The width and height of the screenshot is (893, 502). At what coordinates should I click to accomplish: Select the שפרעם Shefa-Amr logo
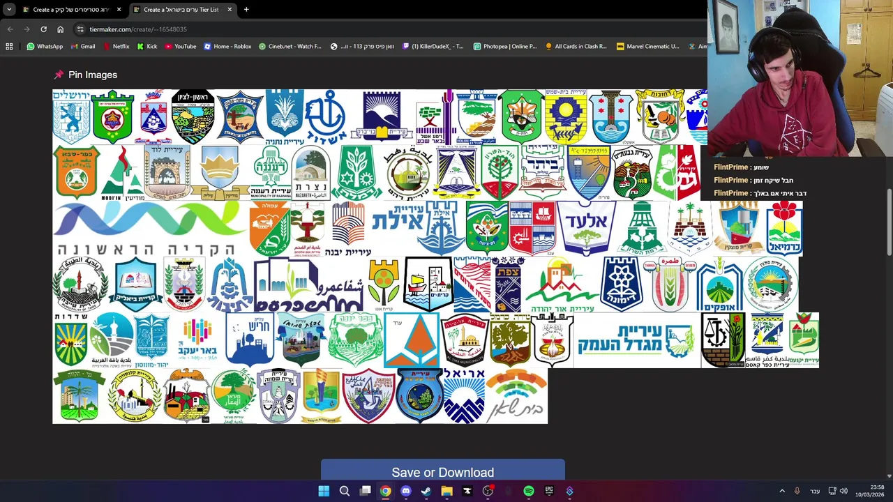[308, 284]
